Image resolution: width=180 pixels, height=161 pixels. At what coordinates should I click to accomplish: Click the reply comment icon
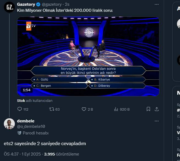click(x=20, y=109)
